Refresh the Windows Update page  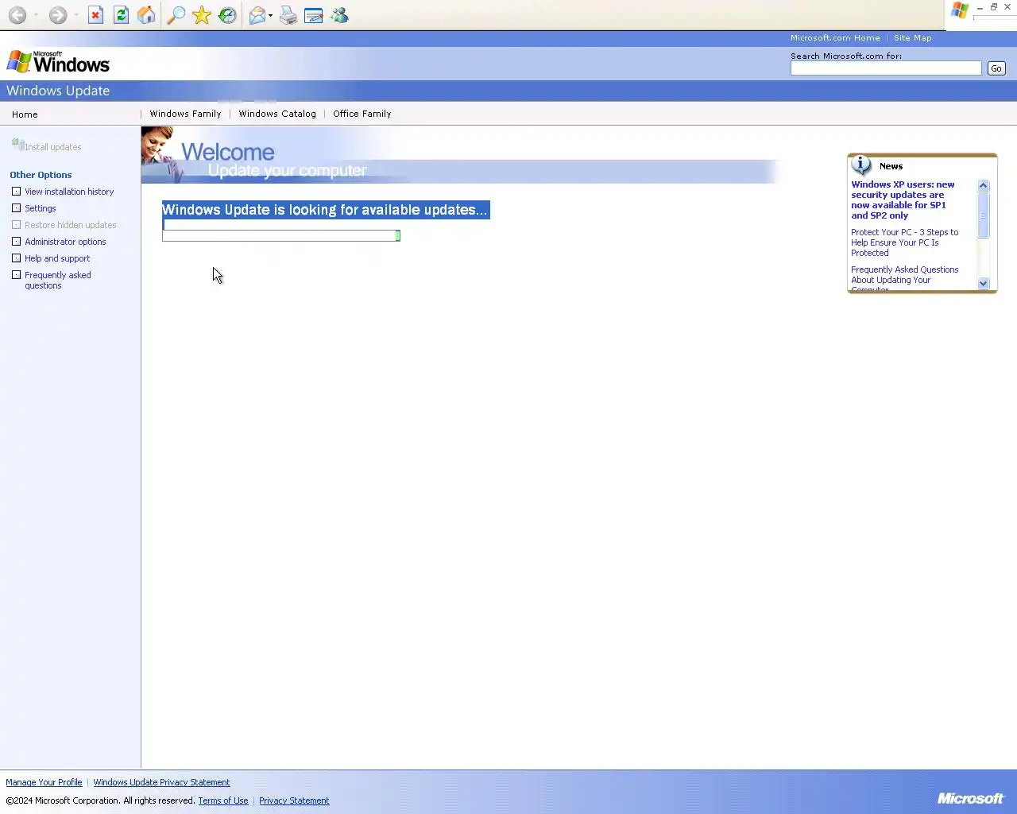coord(121,15)
